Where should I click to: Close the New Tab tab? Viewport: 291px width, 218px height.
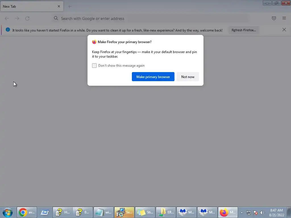[x=59, y=6]
